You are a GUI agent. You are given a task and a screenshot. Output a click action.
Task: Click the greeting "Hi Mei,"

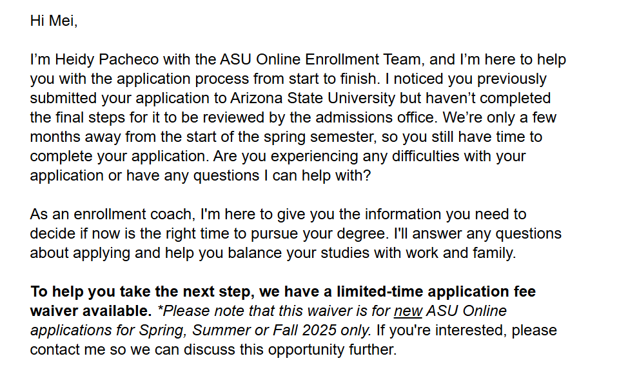coord(54,21)
